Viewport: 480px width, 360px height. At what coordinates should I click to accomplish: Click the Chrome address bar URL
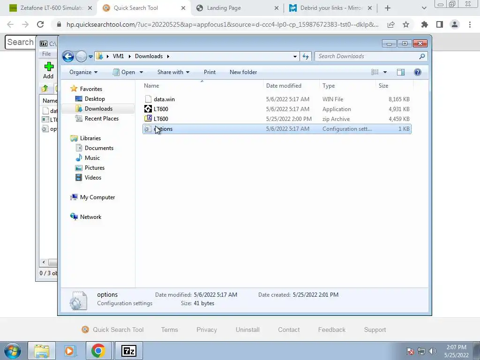coord(223,24)
